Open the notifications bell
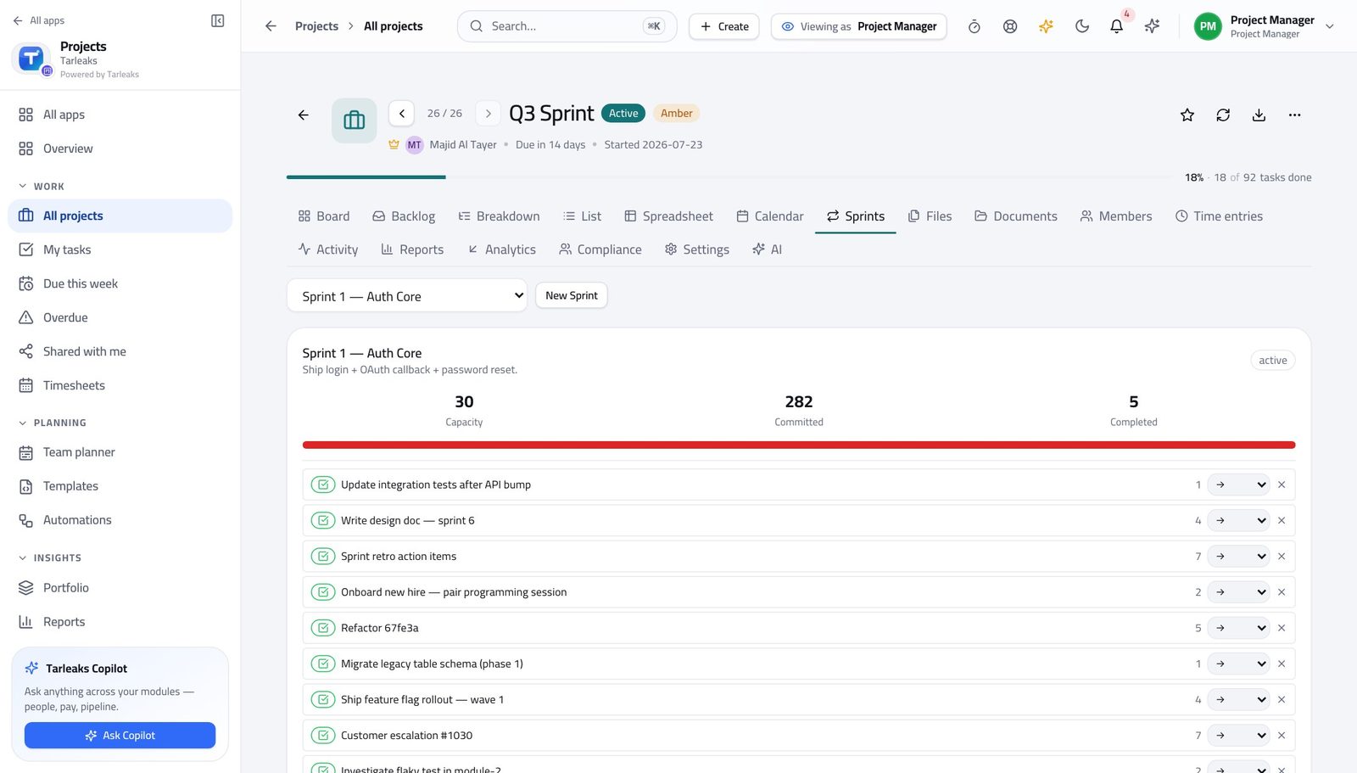1357x773 pixels. [x=1116, y=26]
